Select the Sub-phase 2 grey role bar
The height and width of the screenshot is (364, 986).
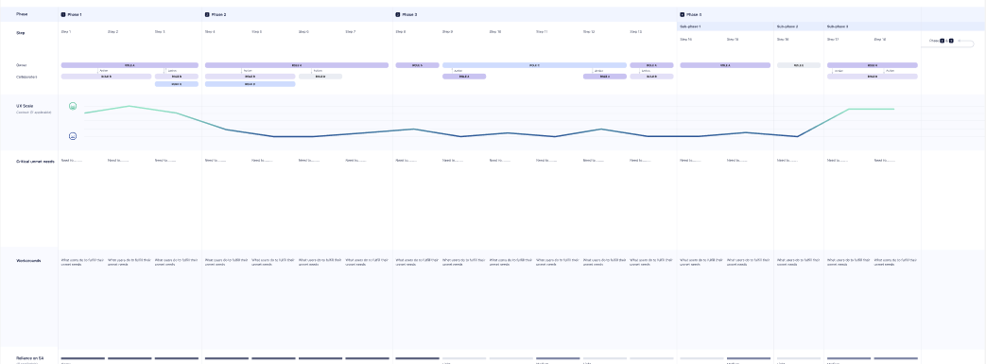click(799, 64)
